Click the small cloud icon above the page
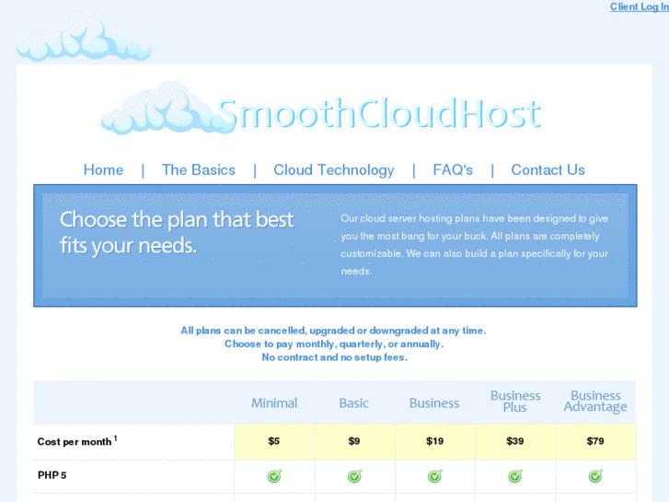The height and width of the screenshot is (502, 669). [x=84, y=36]
